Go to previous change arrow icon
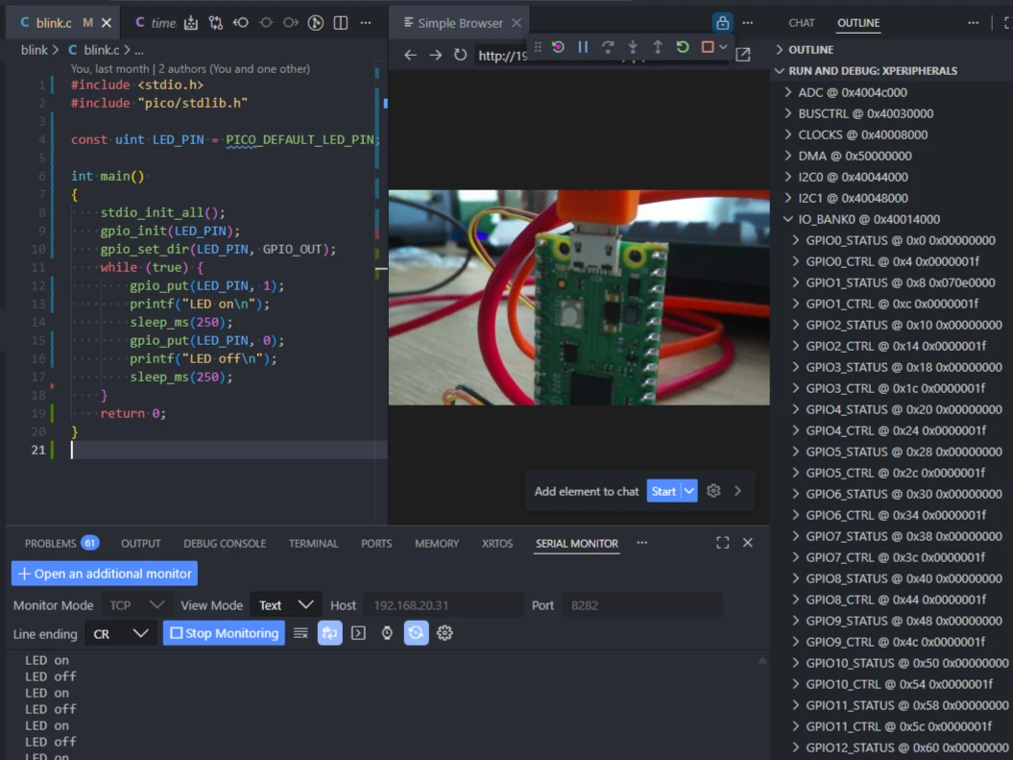Viewport: 1013px width, 760px height. (x=241, y=23)
